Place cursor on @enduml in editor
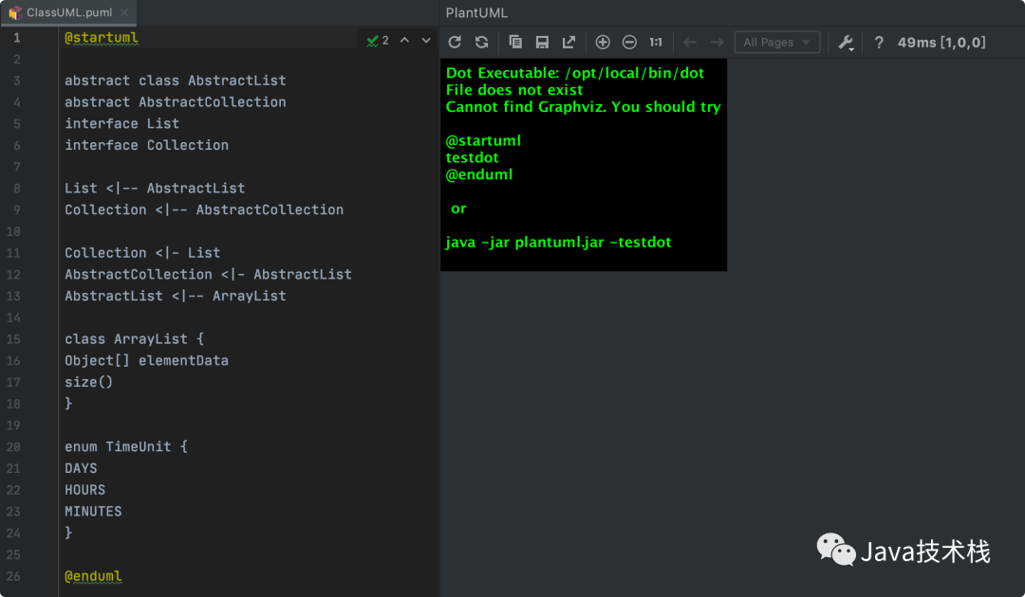The width and height of the screenshot is (1025, 597). [x=93, y=576]
